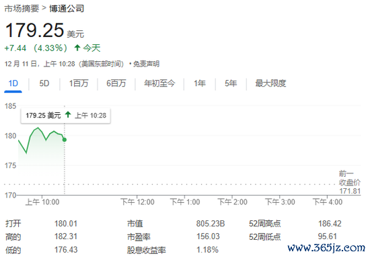The height and width of the screenshot is (258, 370).
Task: Click the 市场摘要 breadcrumb link
Action: 22,9
